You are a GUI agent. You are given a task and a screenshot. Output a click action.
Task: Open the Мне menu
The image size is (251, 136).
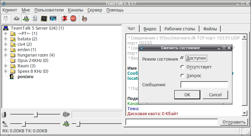[x=26, y=10]
